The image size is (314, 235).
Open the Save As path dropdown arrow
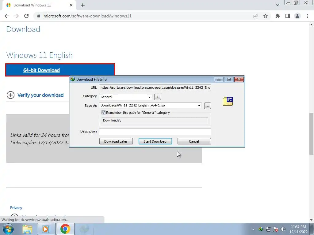(199, 106)
